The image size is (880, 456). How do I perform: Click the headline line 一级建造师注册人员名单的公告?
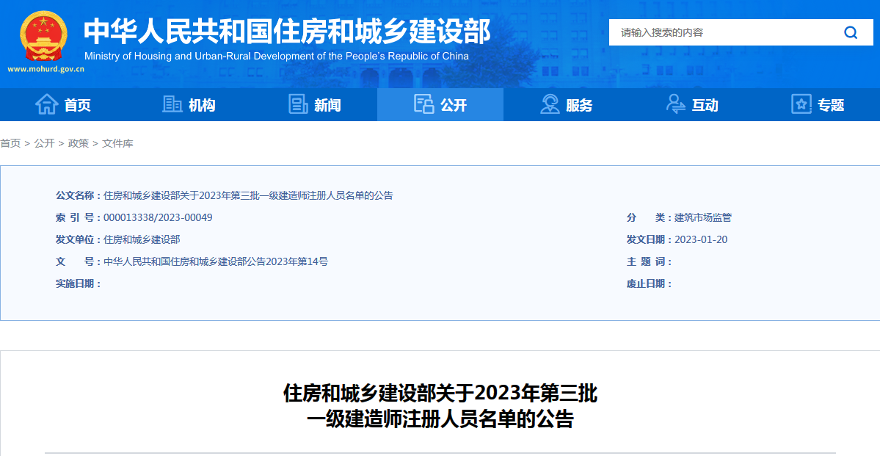pos(440,419)
